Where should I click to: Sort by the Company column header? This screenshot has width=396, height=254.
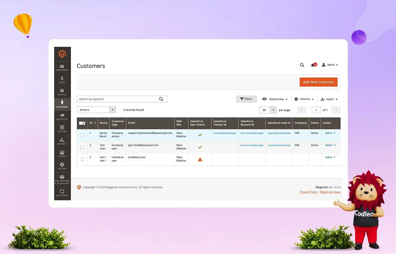(x=301, y=123)
